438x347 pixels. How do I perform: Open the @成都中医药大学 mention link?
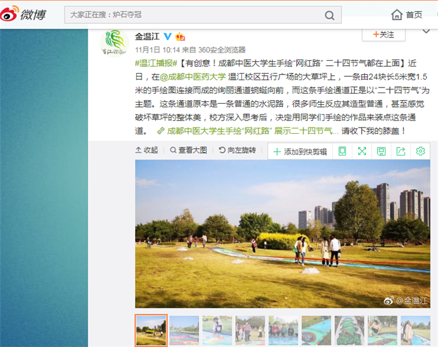click(x=193, y=77)
